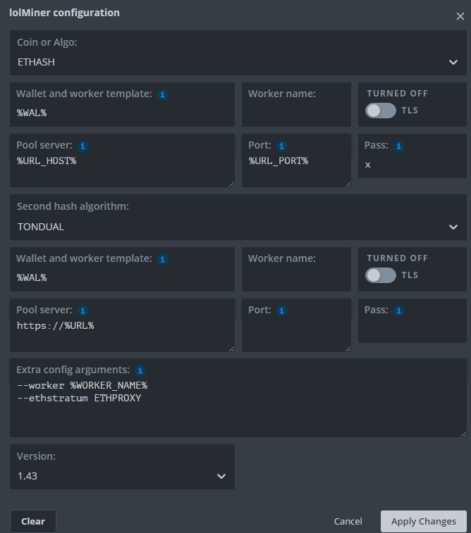Show info icon for first Pool server
Image resolution: width=471 pixels, height=533 pixels.
(x=82, y=146)
